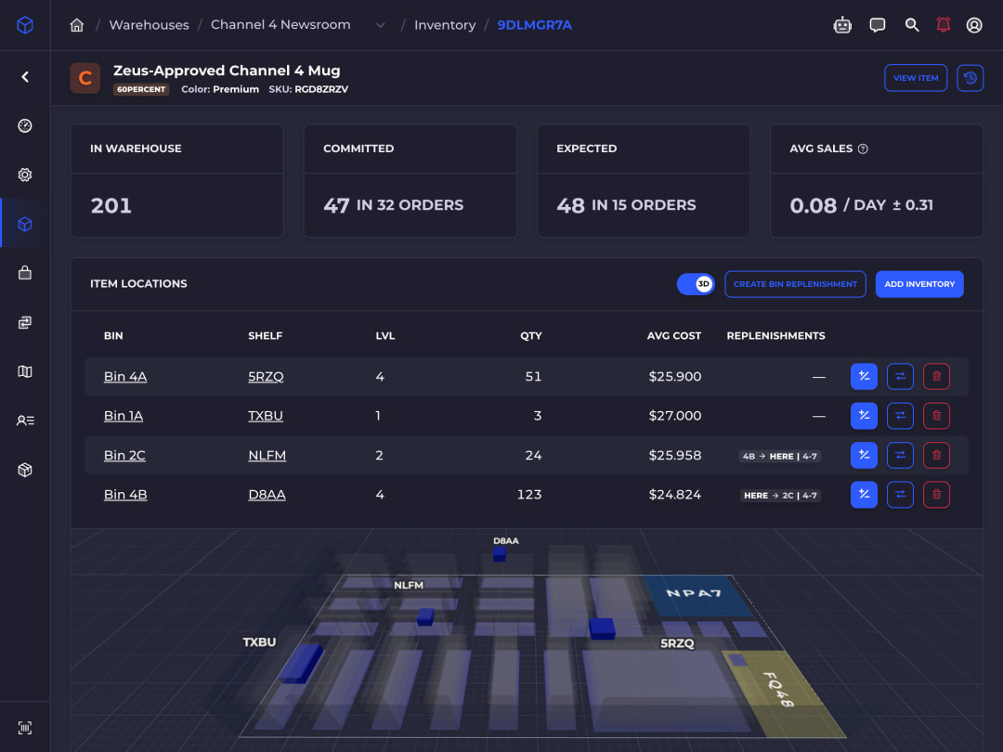Click the TXBU highlighted shelf block in map

tap(301, 663)
